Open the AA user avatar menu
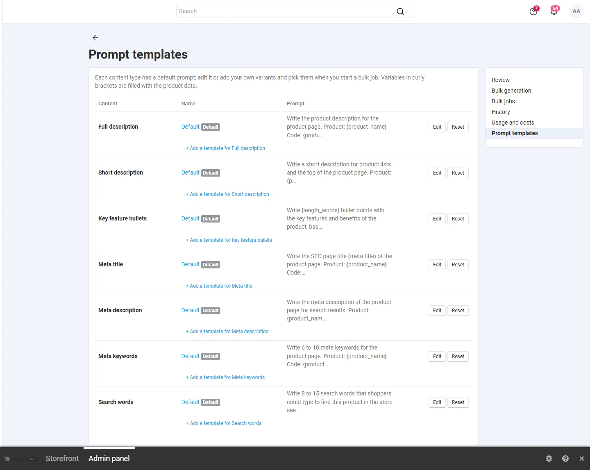 pyautogui.click(x=576, y=11)
